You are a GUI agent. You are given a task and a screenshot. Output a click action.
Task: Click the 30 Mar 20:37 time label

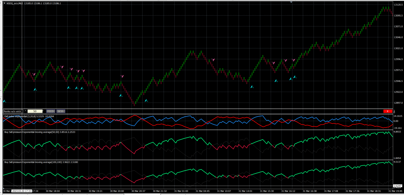click(x=138, y=191)
